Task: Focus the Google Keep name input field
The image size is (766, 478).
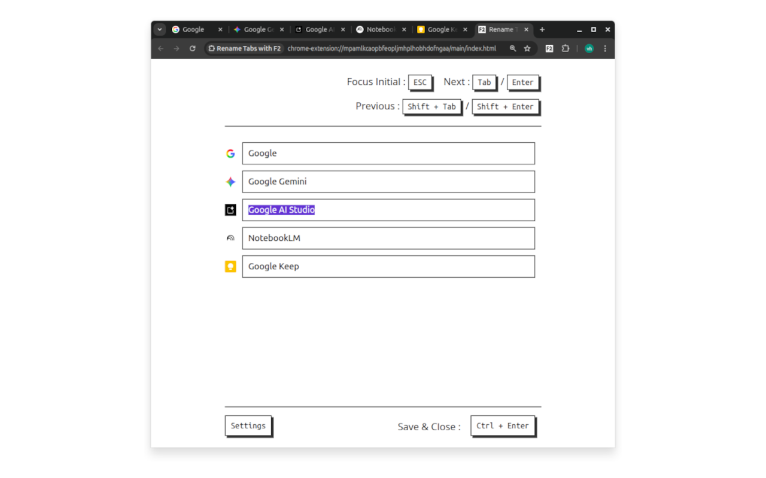Action: 388,266
